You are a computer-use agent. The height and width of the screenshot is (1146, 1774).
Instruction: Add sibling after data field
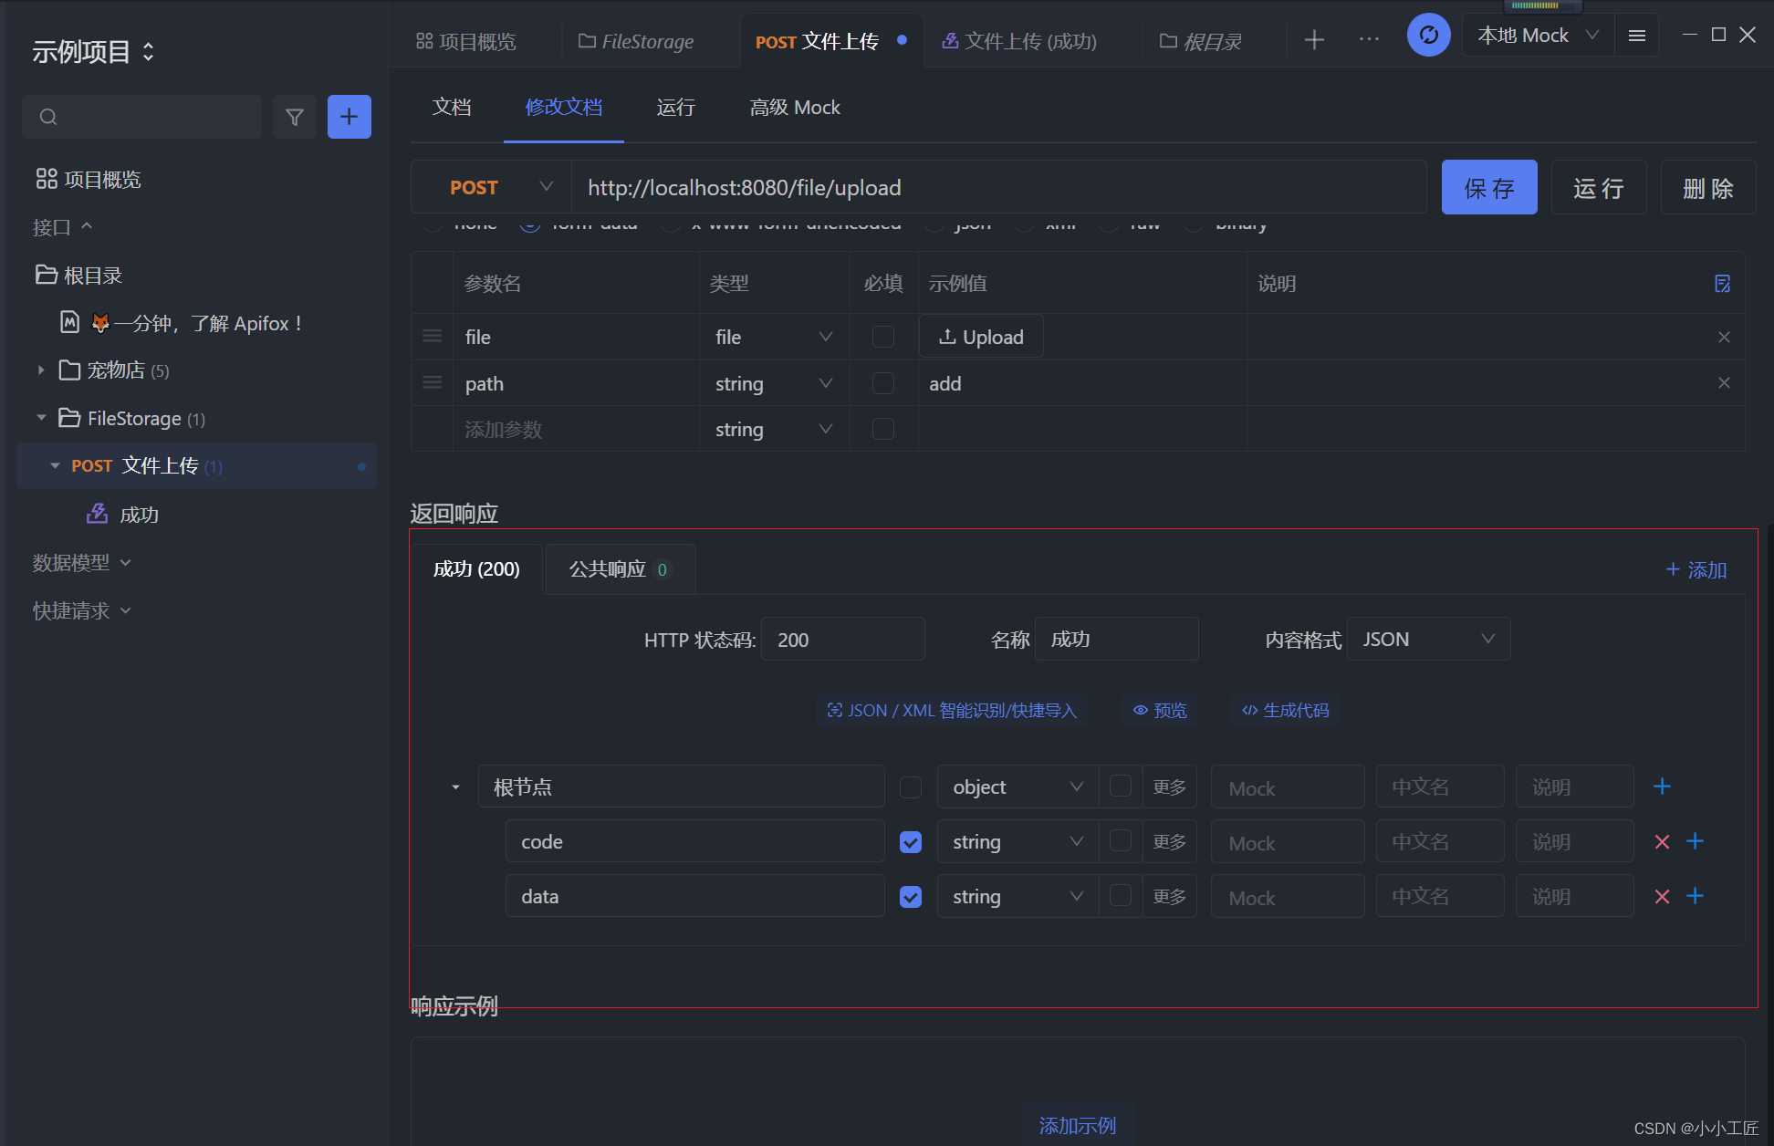(x=1695, y=896)
